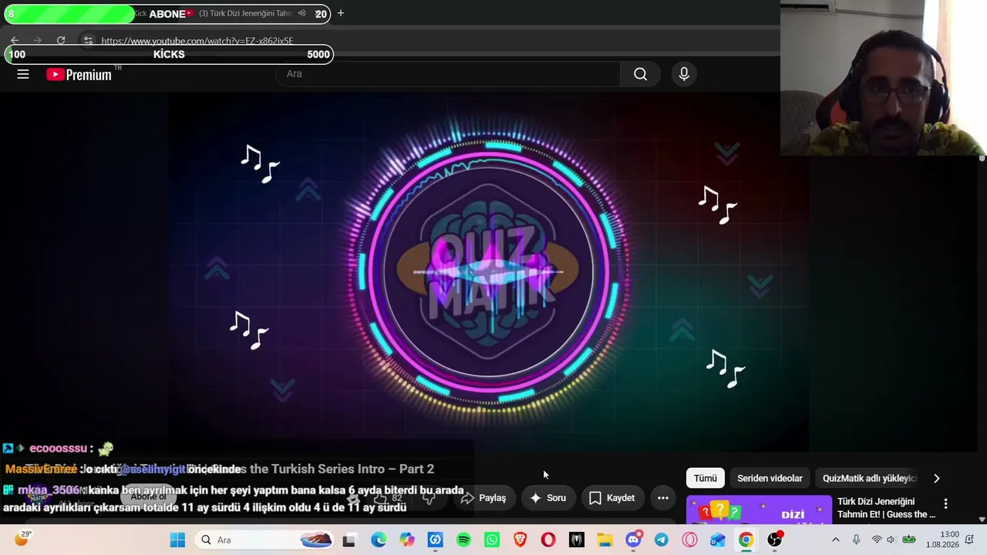Open suggested video title Türk Dizi Jeneriğini Tahmin Et
Screen dimensions: 987x555
click(887, 508)
